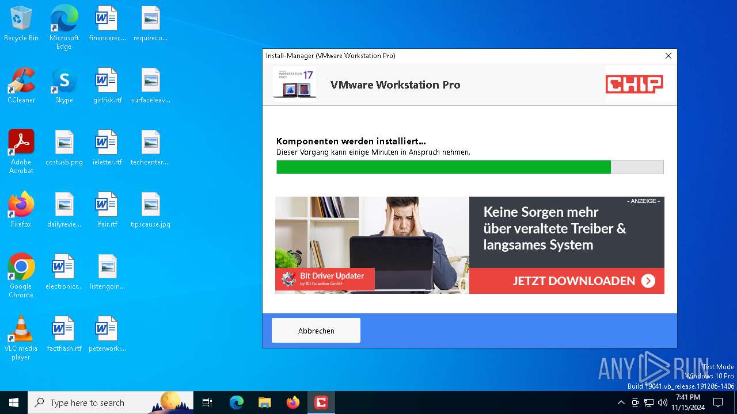Select the financerec Word document icon
The width and height of the screenshot is (737, 414).
[x=107, y=24]
